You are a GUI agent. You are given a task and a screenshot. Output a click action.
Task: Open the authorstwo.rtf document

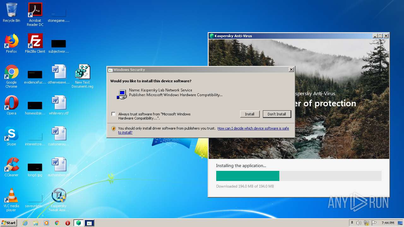click(59, 167)
